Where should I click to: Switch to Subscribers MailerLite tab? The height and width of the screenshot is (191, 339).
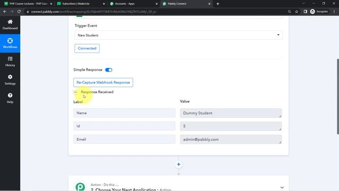click(x=81, y=4)
